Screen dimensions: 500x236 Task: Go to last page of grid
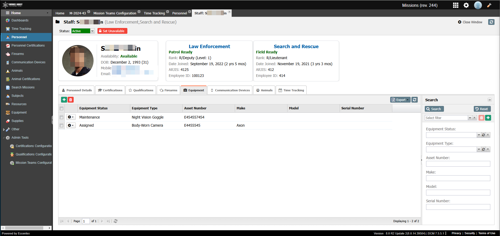click(x=108, y=221)
